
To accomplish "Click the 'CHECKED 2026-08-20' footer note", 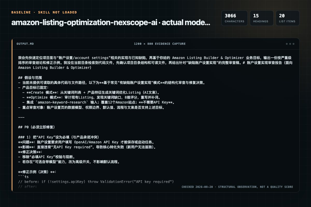I will pos(237,187).
